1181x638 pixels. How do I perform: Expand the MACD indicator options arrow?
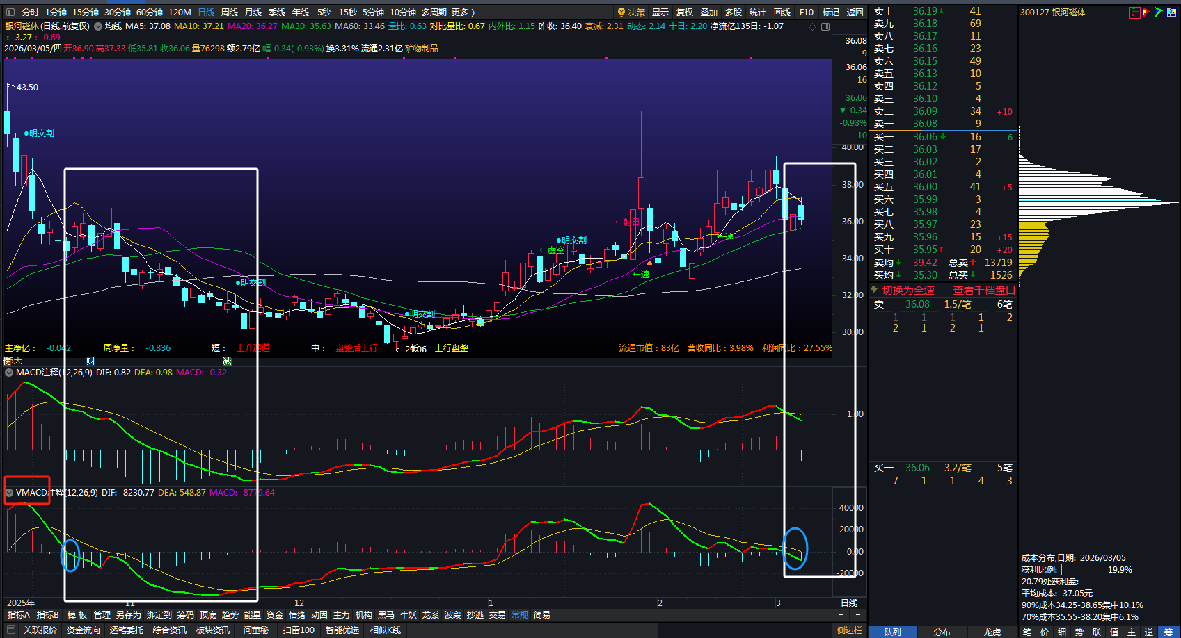click(x=9, y=373)
